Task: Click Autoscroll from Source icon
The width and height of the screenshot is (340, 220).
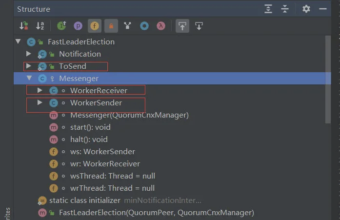Action: pos(199,26)
